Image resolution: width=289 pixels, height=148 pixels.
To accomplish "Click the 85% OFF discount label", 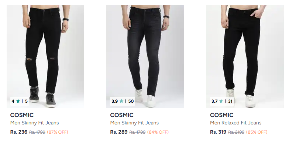I will coord(257,132).
